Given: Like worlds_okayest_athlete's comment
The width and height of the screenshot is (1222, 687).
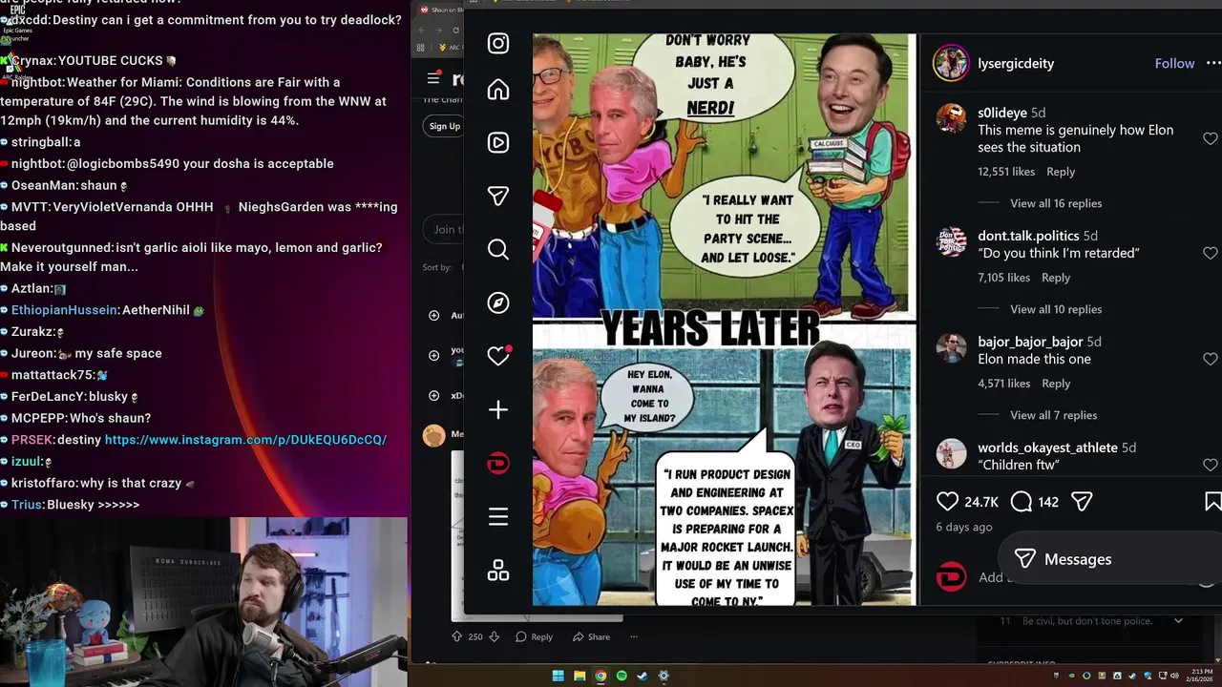Looking at the screenshot, I should (x=1211, y=465).
